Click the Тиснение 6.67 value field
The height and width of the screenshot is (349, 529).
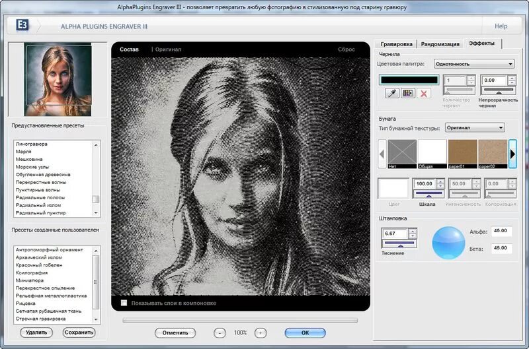[395, 234]
